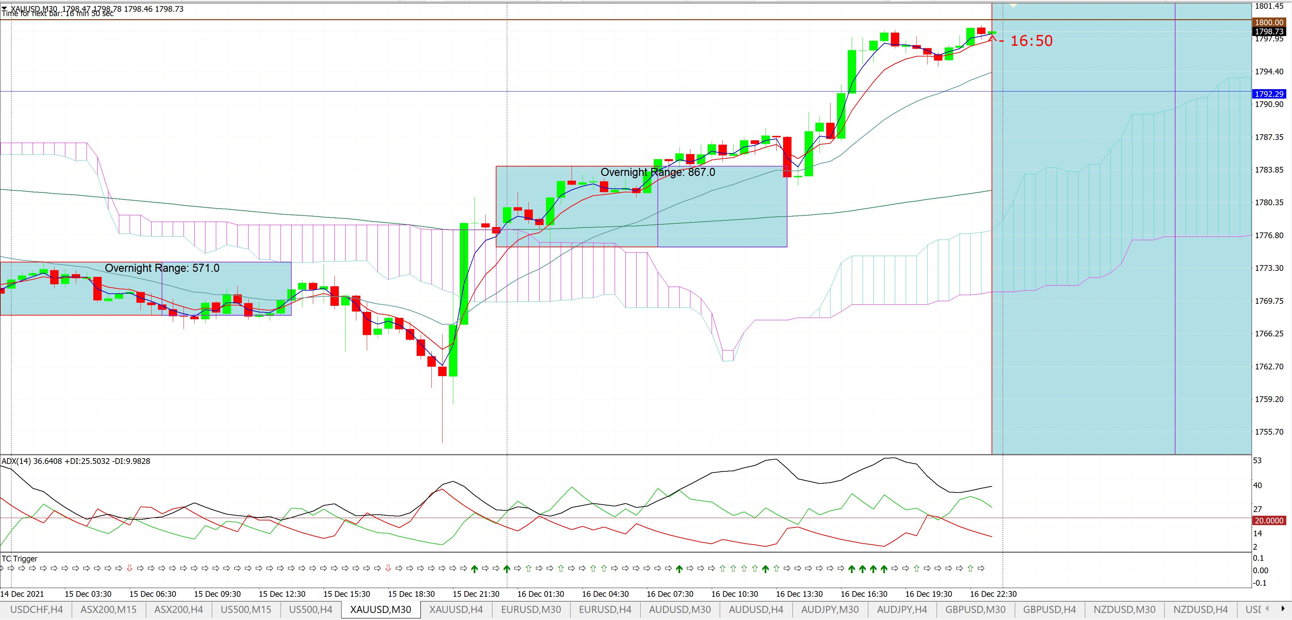Open the NZDUSD,M30 chart tab
Viewport: 1292px width, 620px height.
click(1125, 610)
